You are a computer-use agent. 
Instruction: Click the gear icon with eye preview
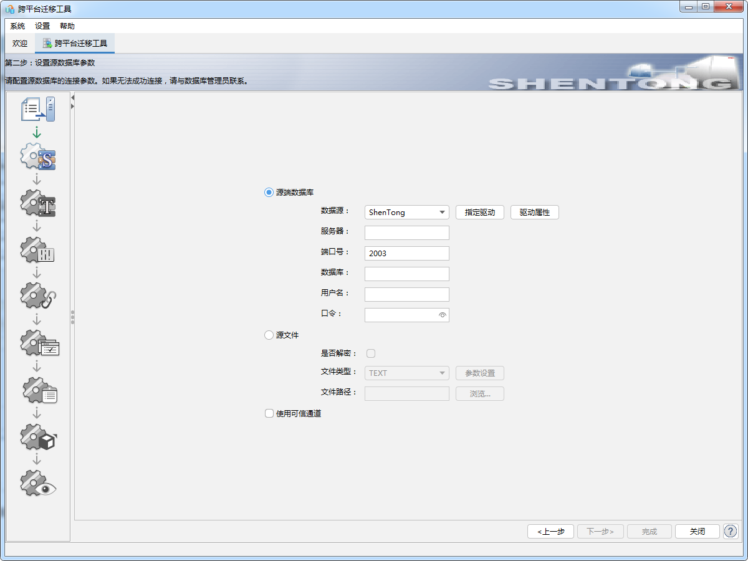point(37,483)
